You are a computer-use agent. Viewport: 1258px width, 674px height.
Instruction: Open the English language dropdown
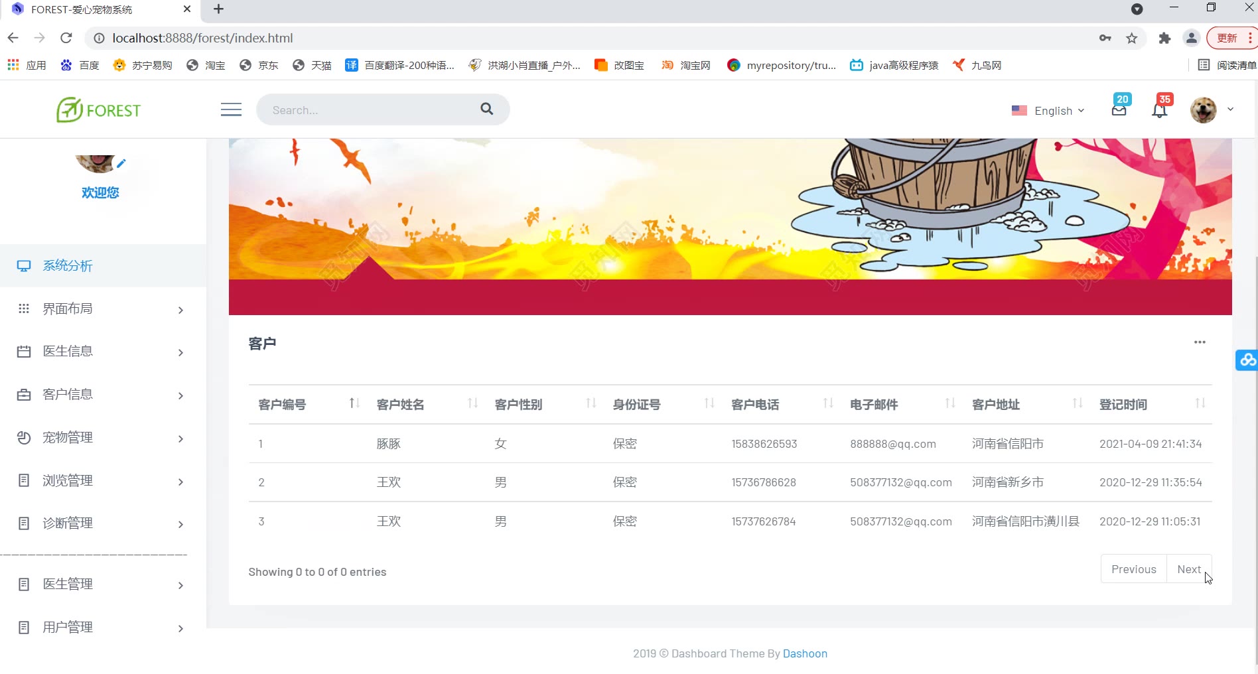[x=1048, y=111]
